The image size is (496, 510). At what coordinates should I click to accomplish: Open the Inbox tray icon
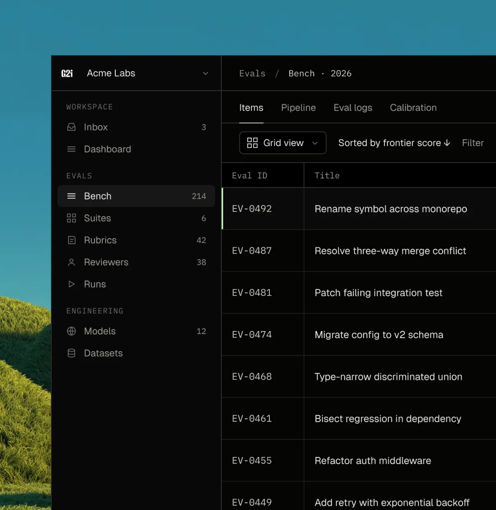tap(71, 127)
